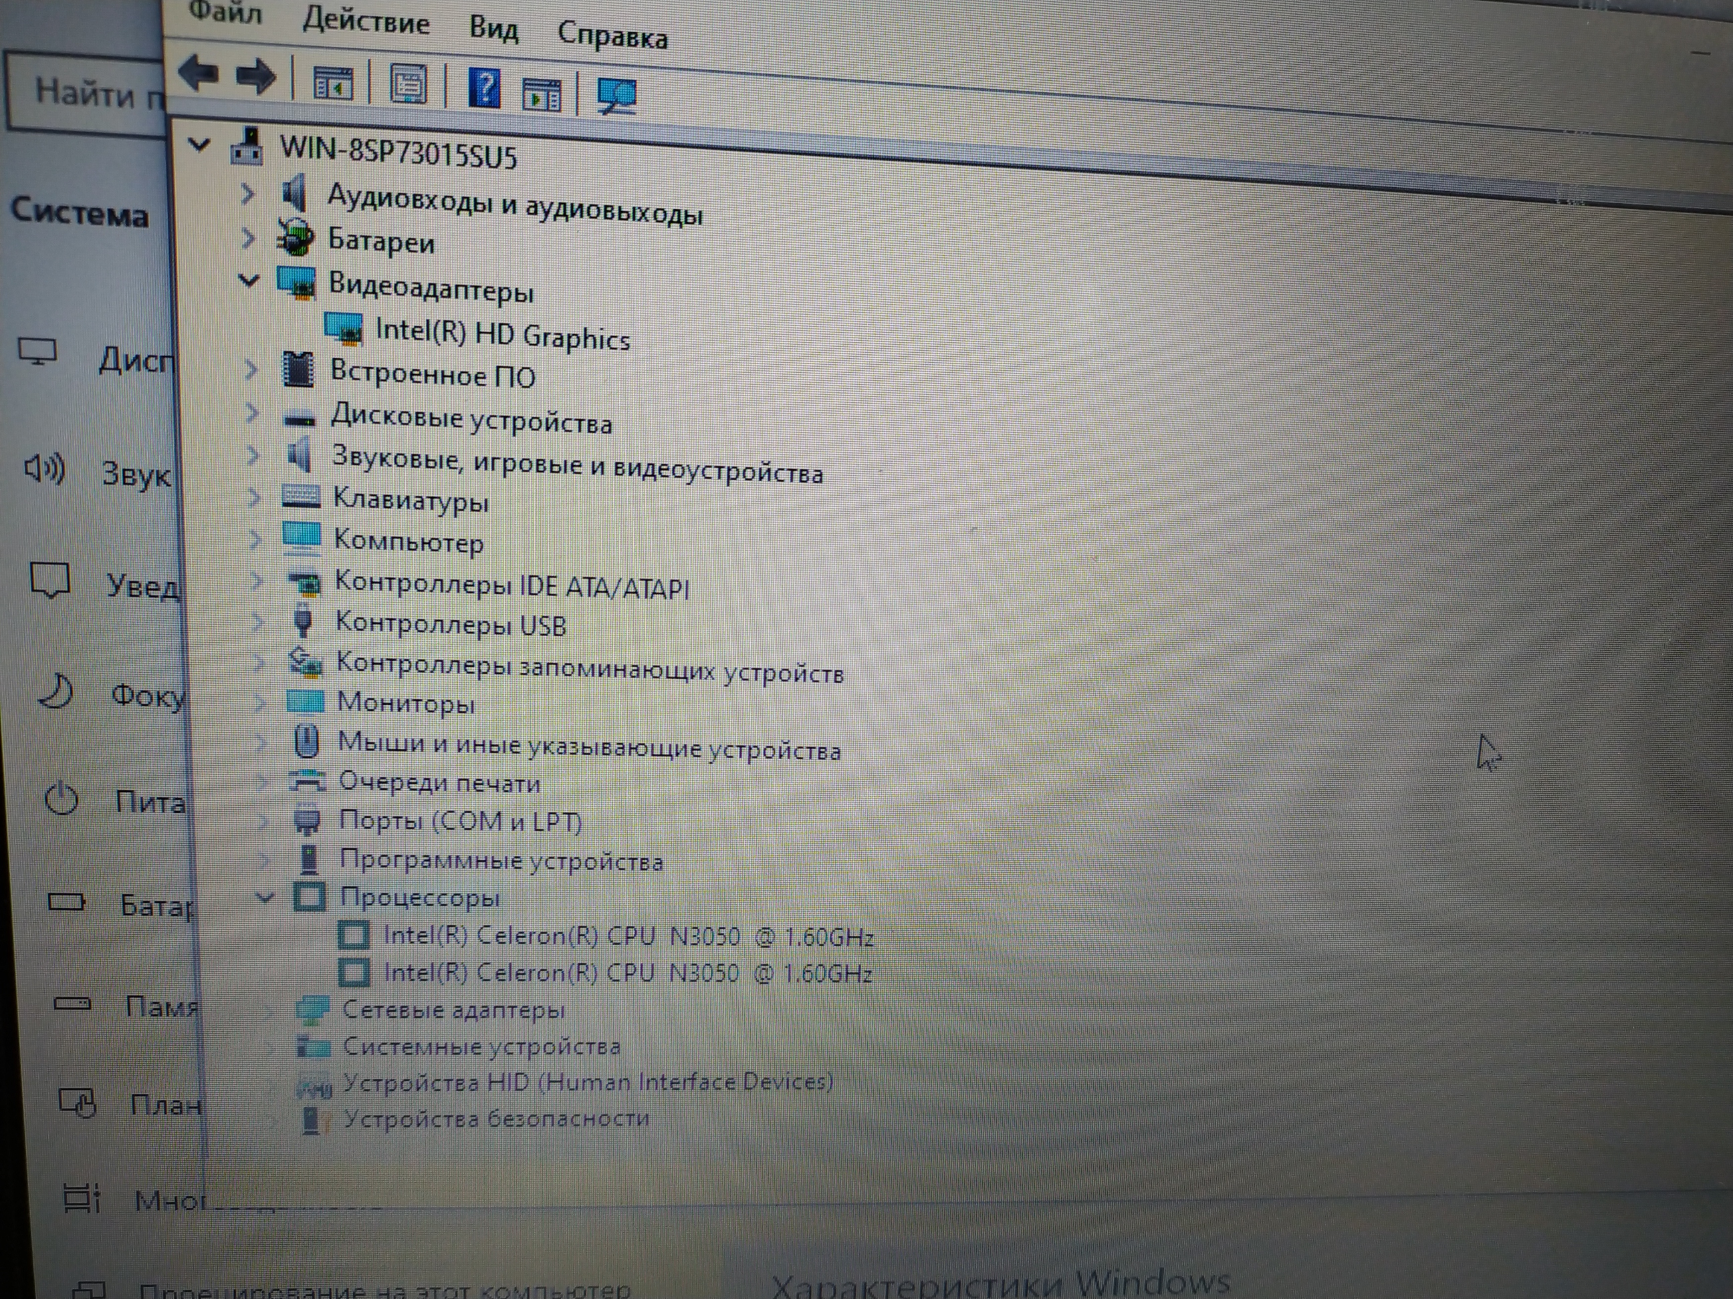The width and height of the screenshot is (1733, 1299).
Task: Expand the Дисковые устройства category
Action: (252, 413)
